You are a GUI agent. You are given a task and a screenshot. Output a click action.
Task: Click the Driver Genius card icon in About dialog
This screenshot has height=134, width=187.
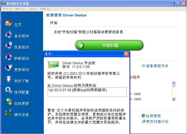[x=53, y=64]
